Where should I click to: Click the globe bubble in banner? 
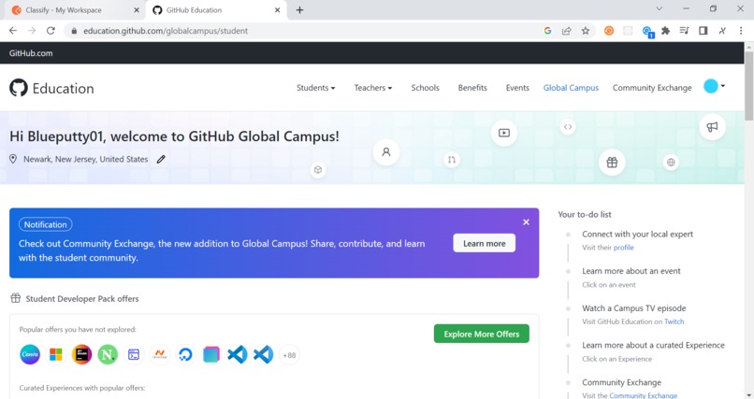(671, 163)
